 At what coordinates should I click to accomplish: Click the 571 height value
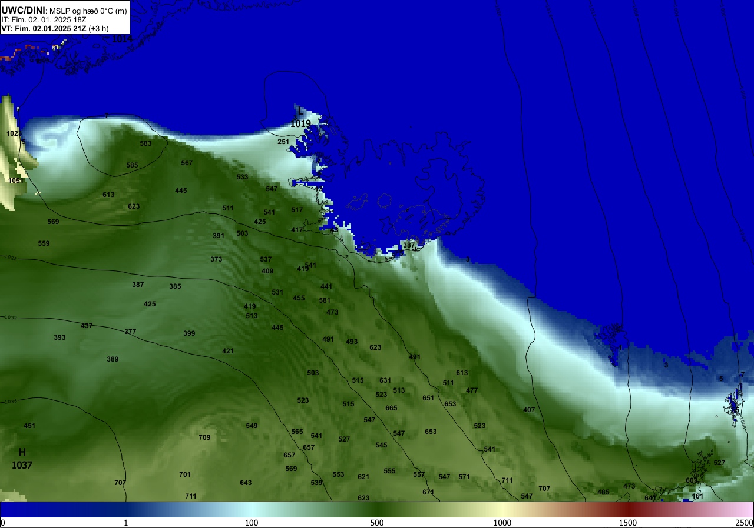464,477
